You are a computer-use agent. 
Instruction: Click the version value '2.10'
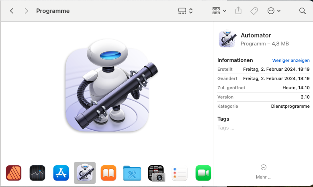[305, 97]
